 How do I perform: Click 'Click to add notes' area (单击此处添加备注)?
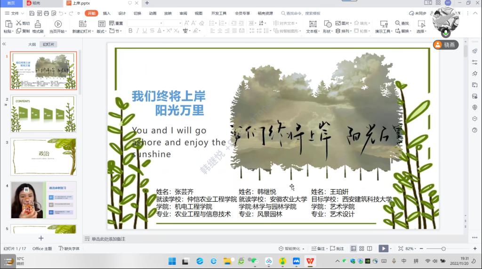click(109, 239)
